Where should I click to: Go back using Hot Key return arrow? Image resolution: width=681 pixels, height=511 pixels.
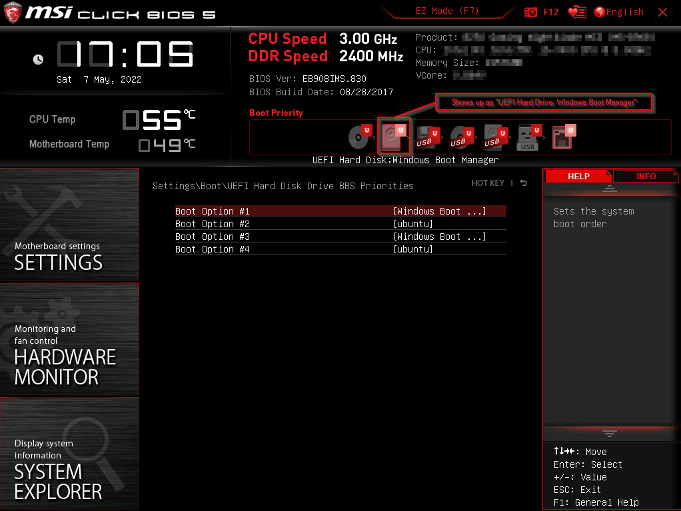pos(524,183)
